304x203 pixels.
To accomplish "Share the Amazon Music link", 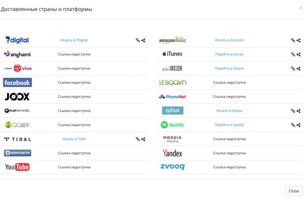I will click(x=299, y=41).
